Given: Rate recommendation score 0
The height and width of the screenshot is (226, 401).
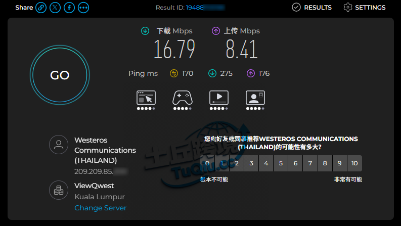Looking at the screenshot, I should point(207,163).
